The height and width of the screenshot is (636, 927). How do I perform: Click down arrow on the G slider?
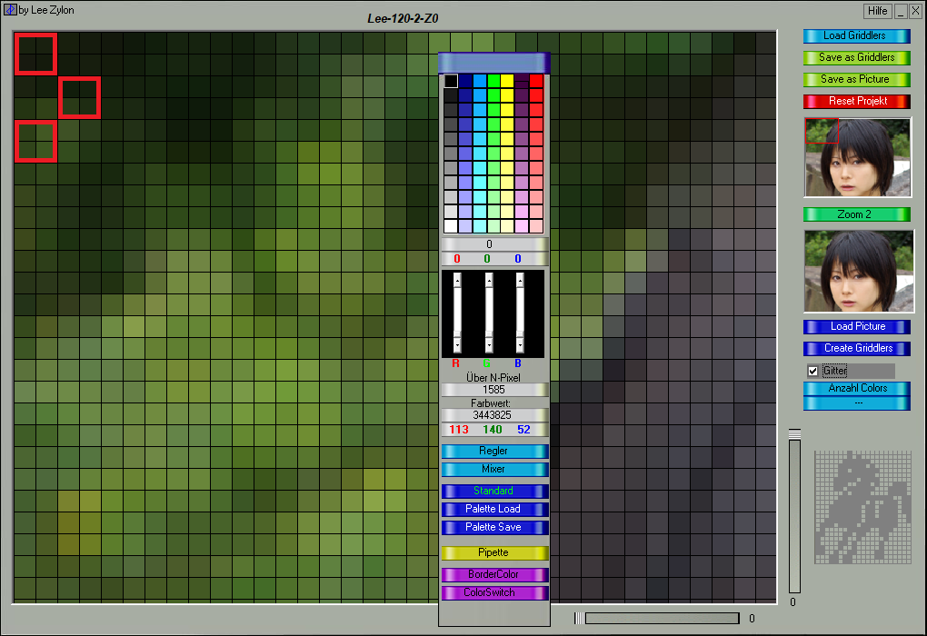(489, 345)
